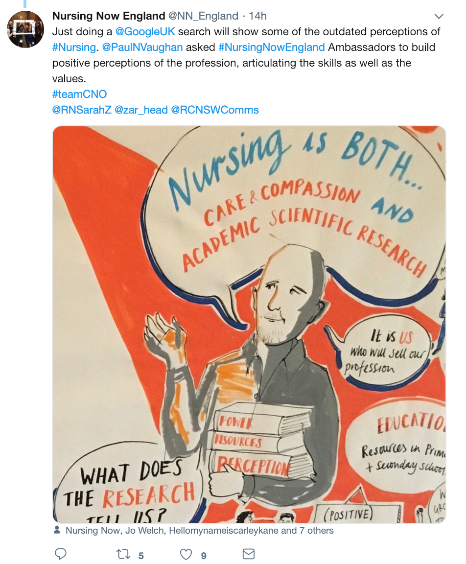This screenshot has height=564, width=466.
Task: Expand the tweet options chevron menu
Action: pyautogui.click(x=439, y=16)
